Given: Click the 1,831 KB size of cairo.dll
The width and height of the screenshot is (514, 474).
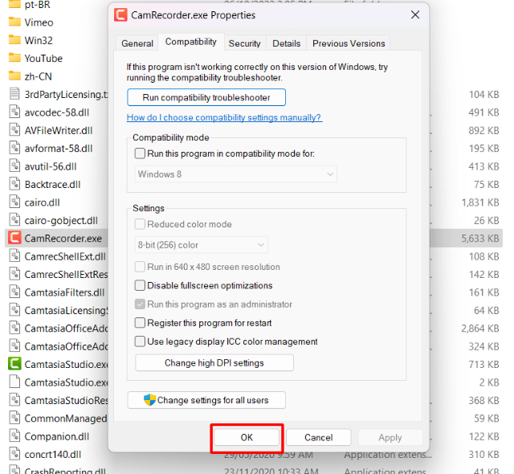Looking at the screenshot, I should (480, 202).
